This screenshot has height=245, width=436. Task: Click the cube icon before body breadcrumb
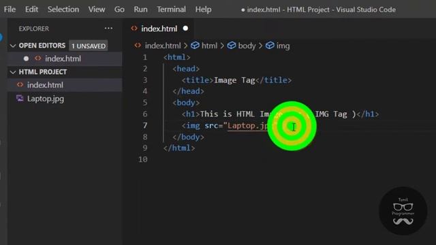point(232,46)
